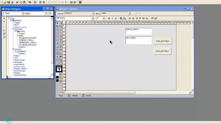Collapse the Items node expander under BLOCK9

(x=18, y=35)
